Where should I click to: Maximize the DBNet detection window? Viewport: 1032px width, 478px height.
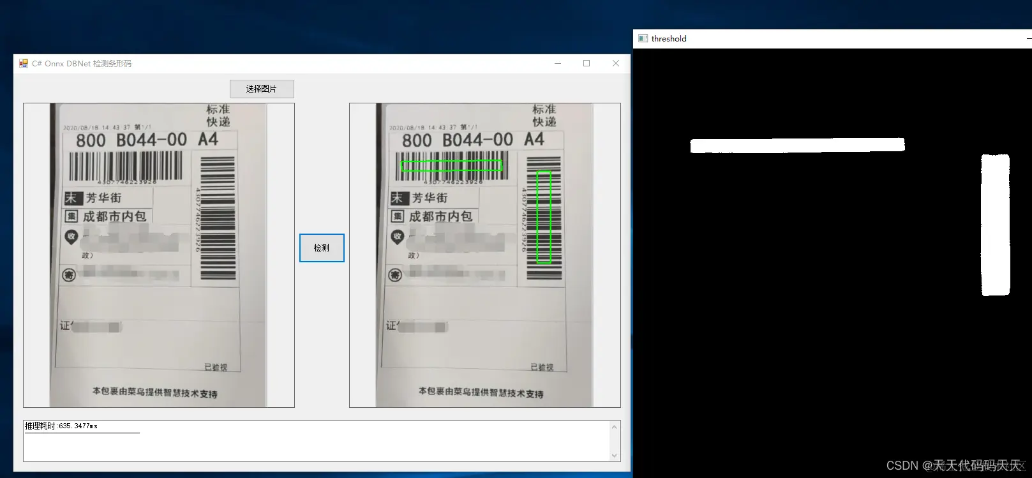pos(587,63)
